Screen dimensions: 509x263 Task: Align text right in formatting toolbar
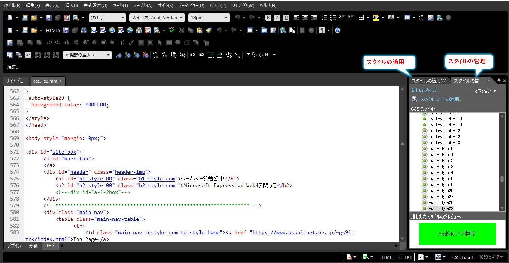tap(314, 18)
